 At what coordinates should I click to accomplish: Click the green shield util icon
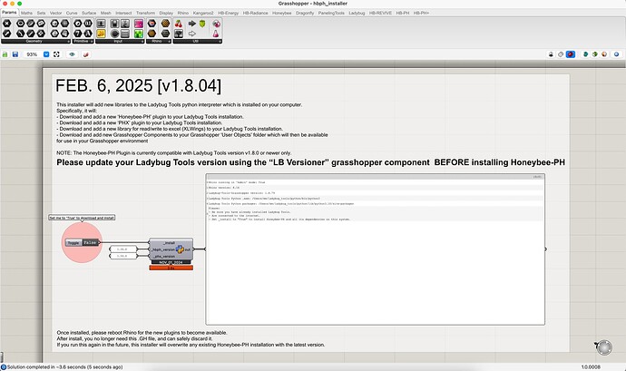(x=202, y=24)
